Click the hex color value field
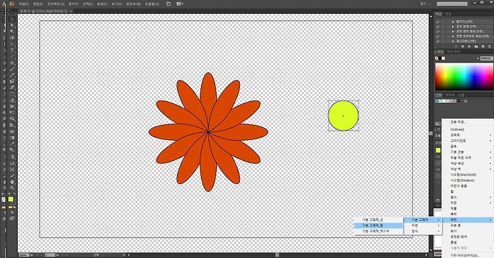This screenshot has width=494, height=258. coord(486,58)
